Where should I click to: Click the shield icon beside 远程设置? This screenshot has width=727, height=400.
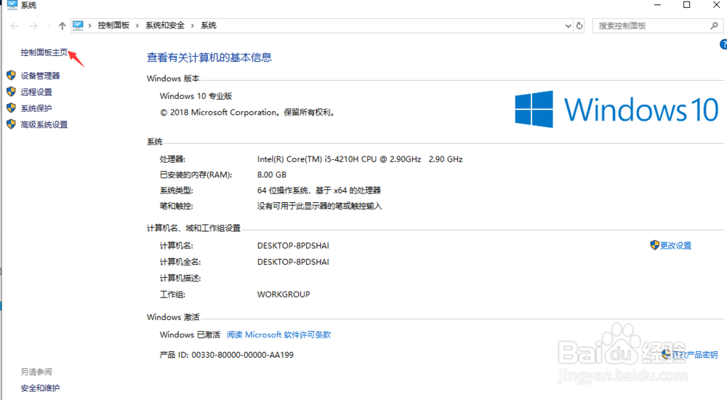[x=11, y=92]
